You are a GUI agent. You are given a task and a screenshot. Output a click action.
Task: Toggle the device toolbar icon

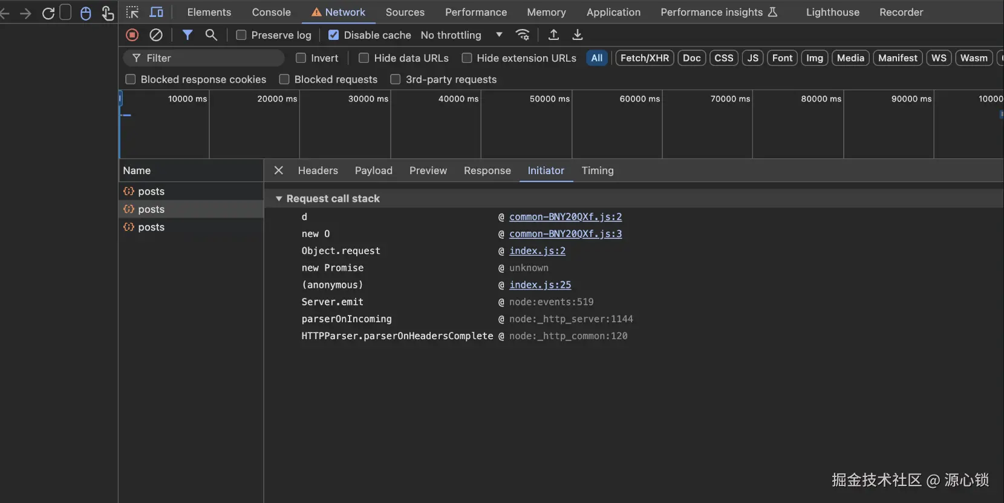156,12
